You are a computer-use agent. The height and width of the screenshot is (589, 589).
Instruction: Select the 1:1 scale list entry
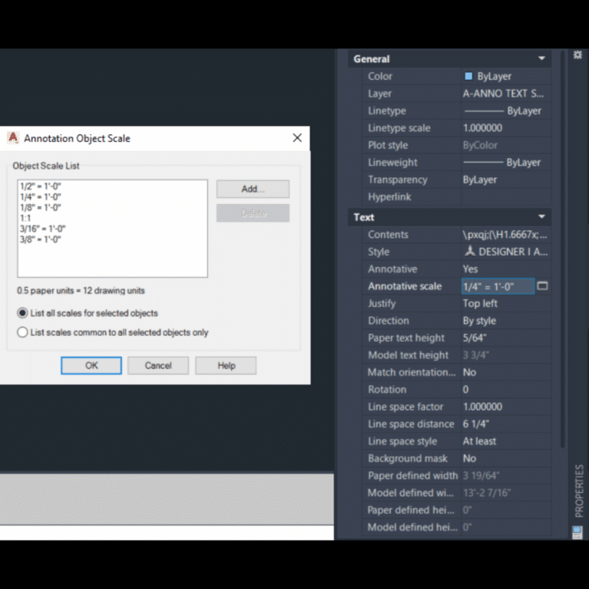point(26,219)
